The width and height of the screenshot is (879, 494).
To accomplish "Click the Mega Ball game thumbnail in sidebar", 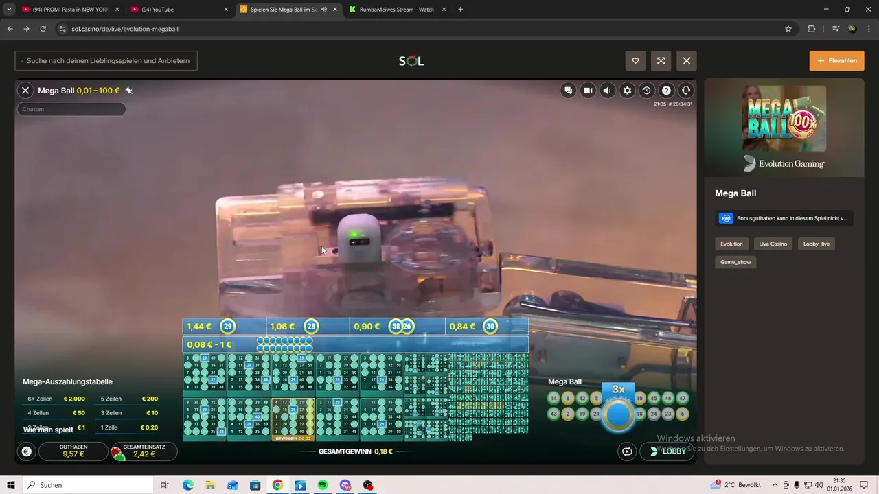I will (x=784, y=118).
